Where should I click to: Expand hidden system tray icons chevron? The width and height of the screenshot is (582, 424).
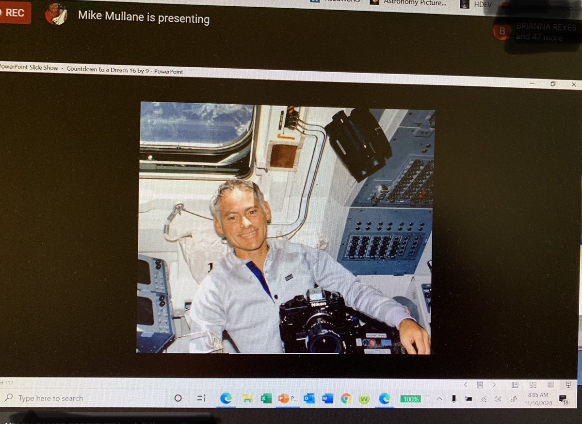coord(439,399)
